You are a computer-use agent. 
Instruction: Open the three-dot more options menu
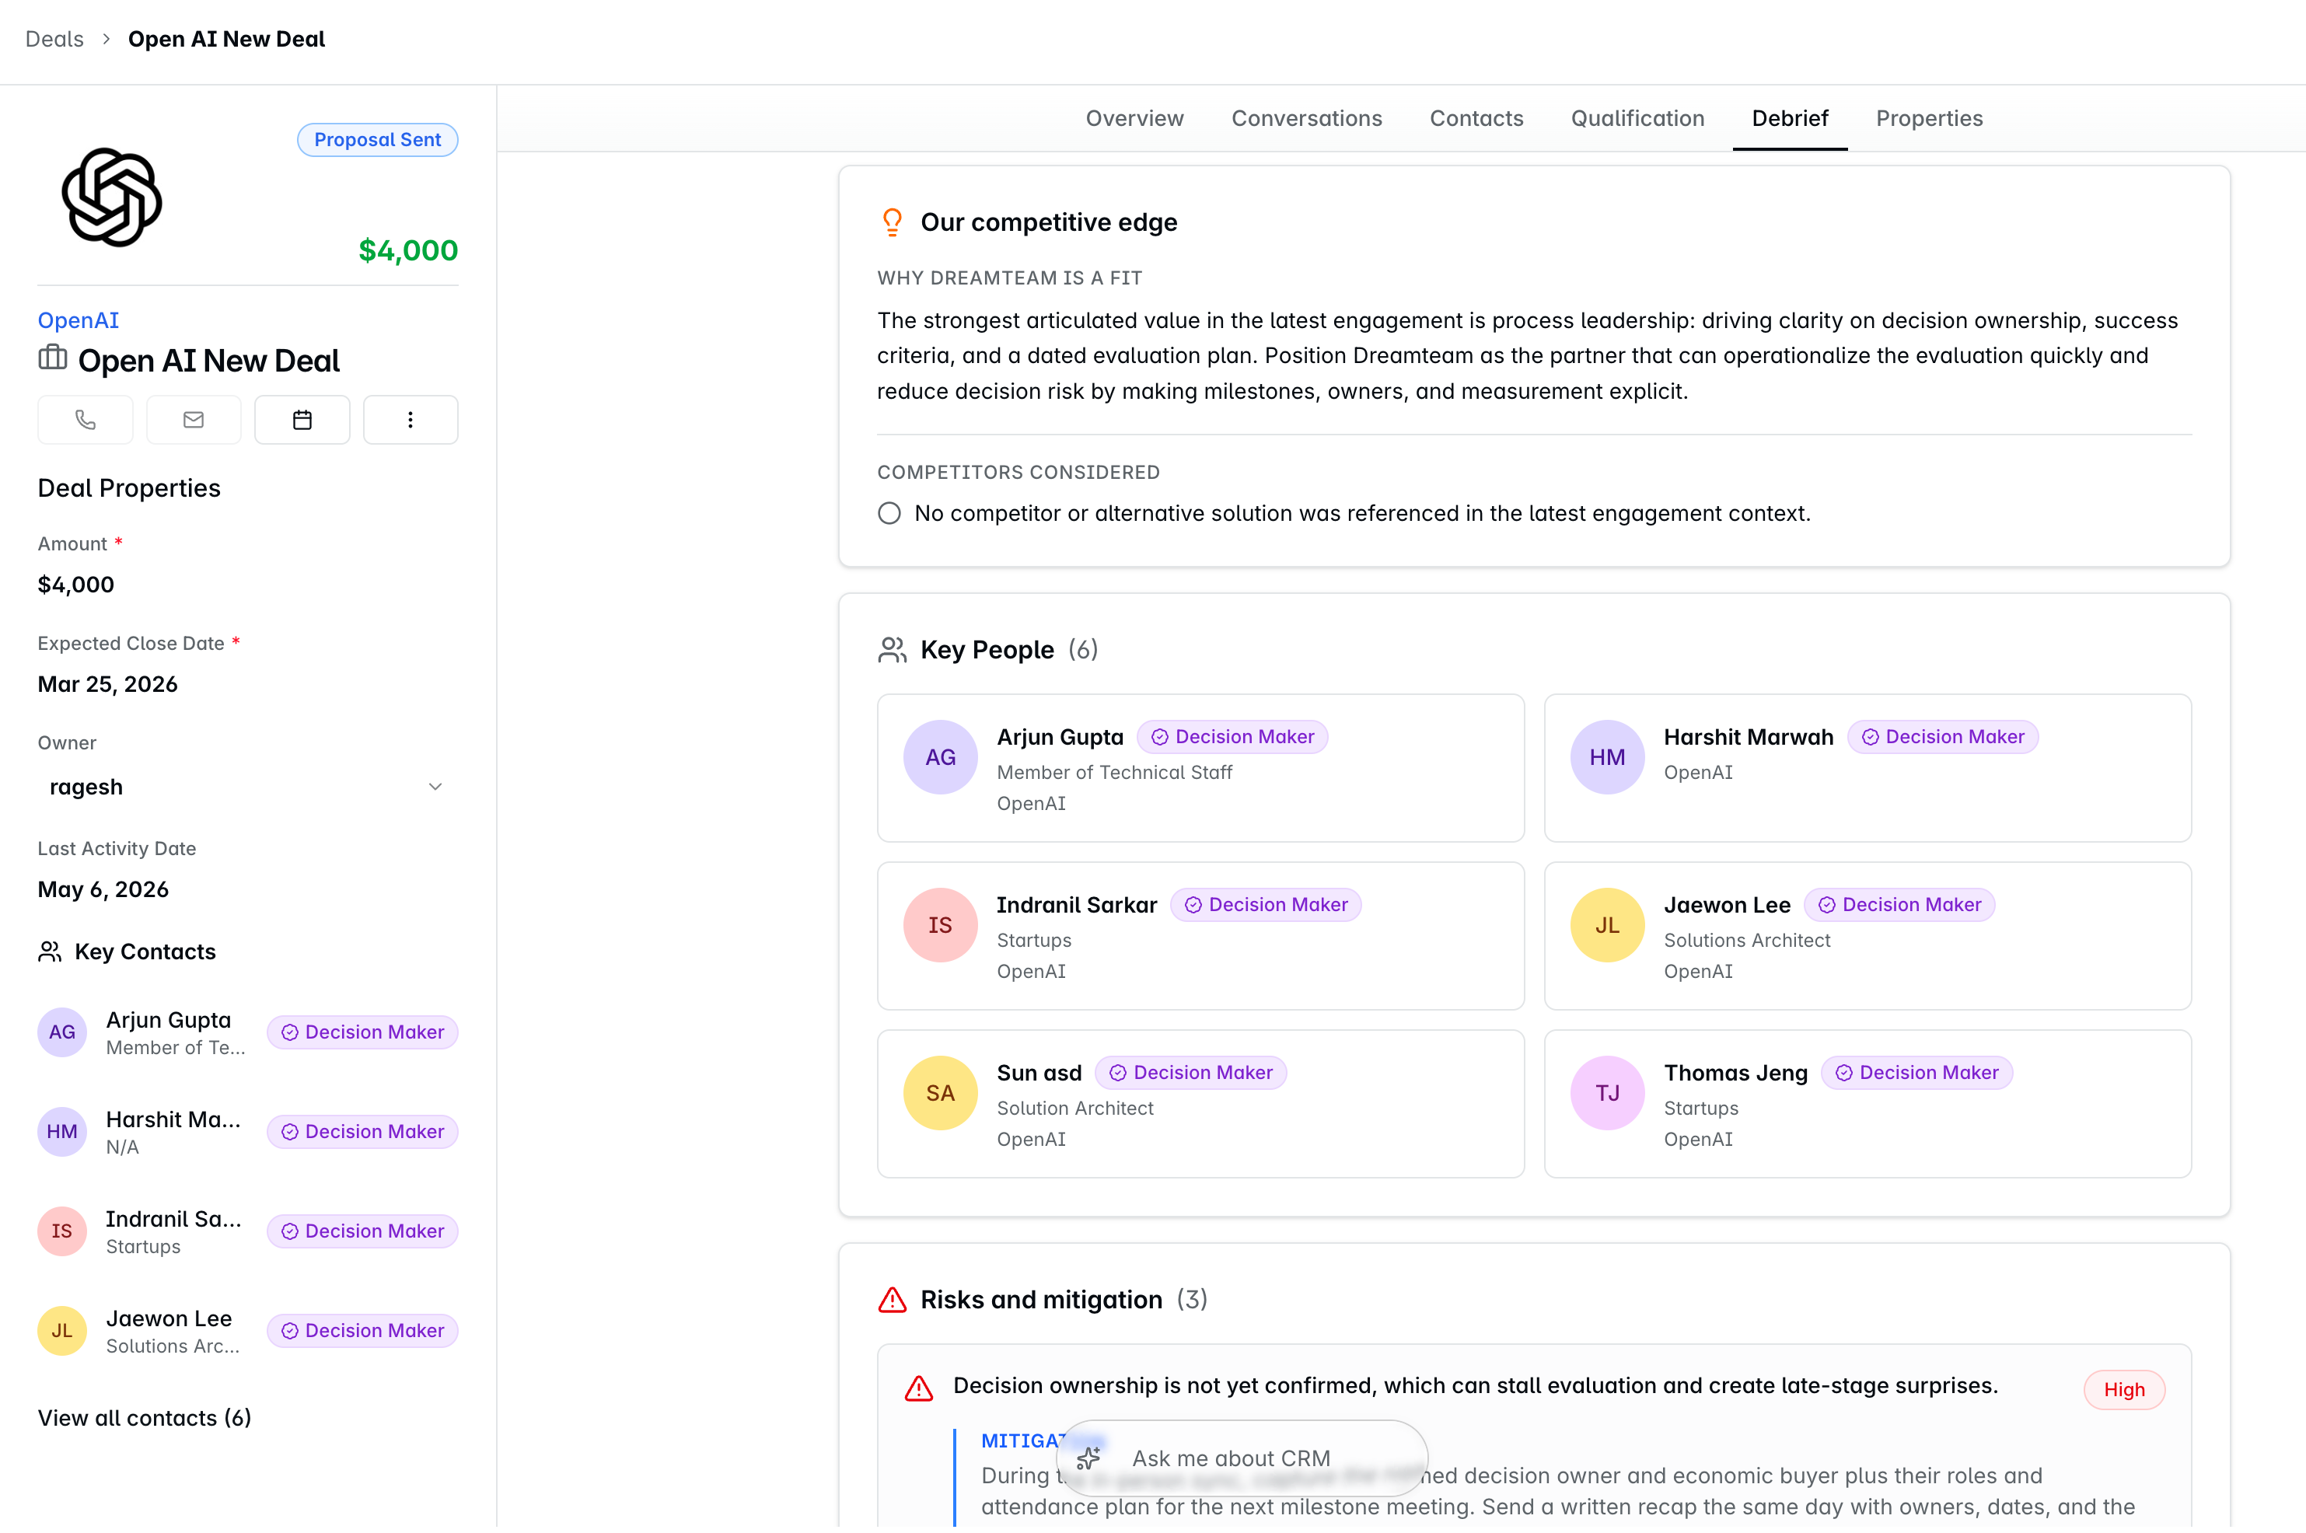(411, 420)
